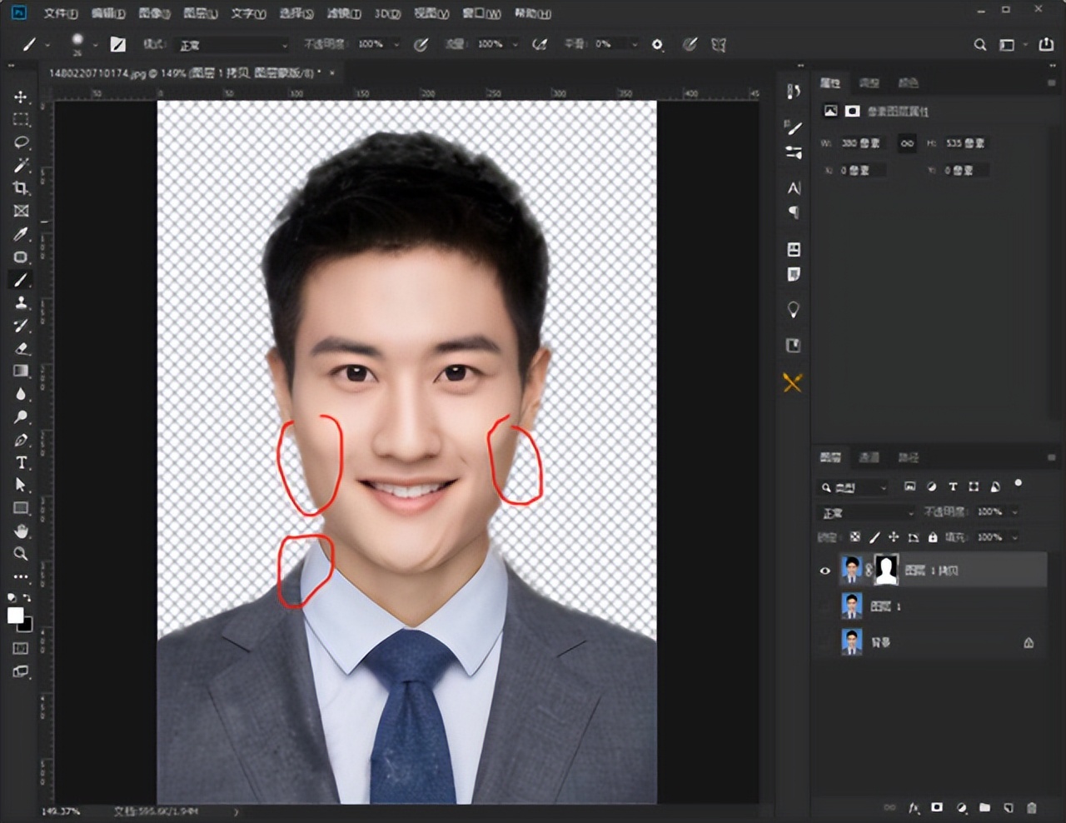Viewport: 1066px width, 823px height.
Task: Select the Lasso tool
Action: [21, 142]
